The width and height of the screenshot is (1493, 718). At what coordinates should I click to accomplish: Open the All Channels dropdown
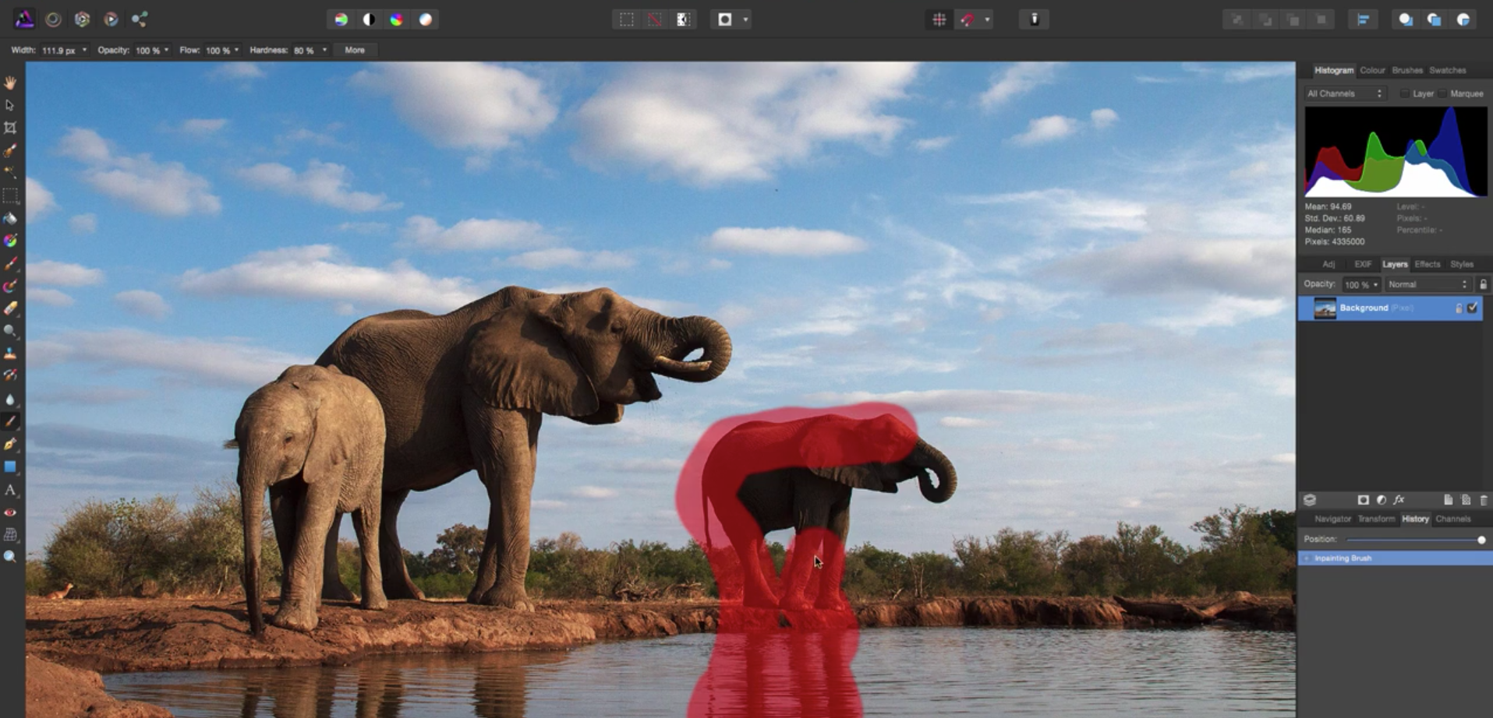click(x=1344, y=93)
